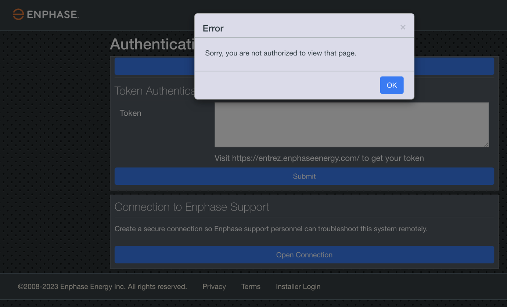Open the Terms page
Image resolution: width=507 pixels, height=307 pixels.
251,286
